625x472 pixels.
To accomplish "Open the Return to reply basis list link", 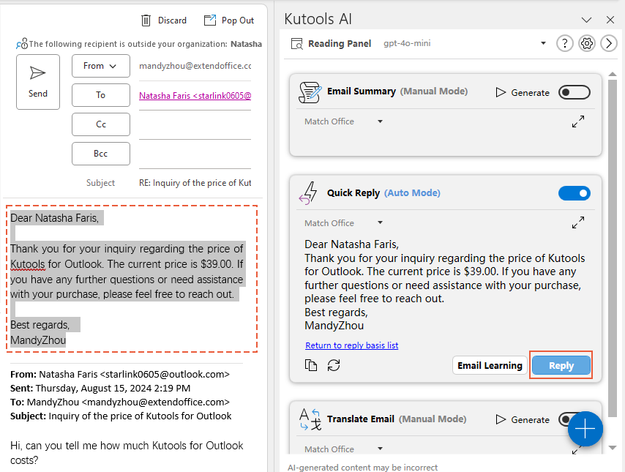I will coord(351,345).
